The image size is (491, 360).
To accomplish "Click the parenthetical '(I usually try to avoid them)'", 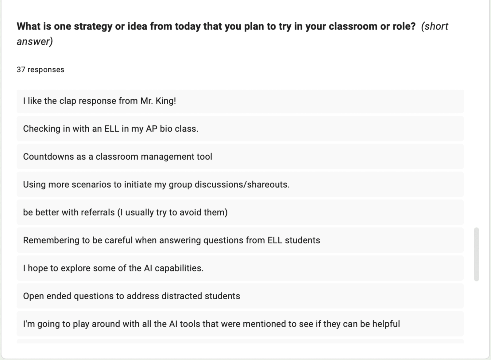I will [x=172, y=212].
